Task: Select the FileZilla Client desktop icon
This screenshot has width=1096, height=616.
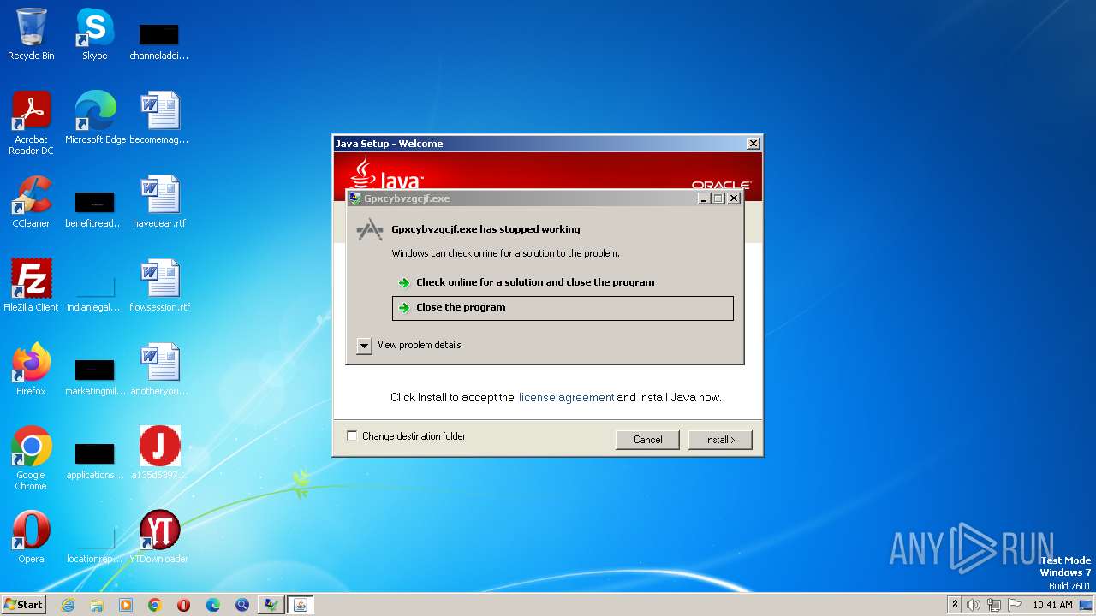Action: tap(31, 285)
